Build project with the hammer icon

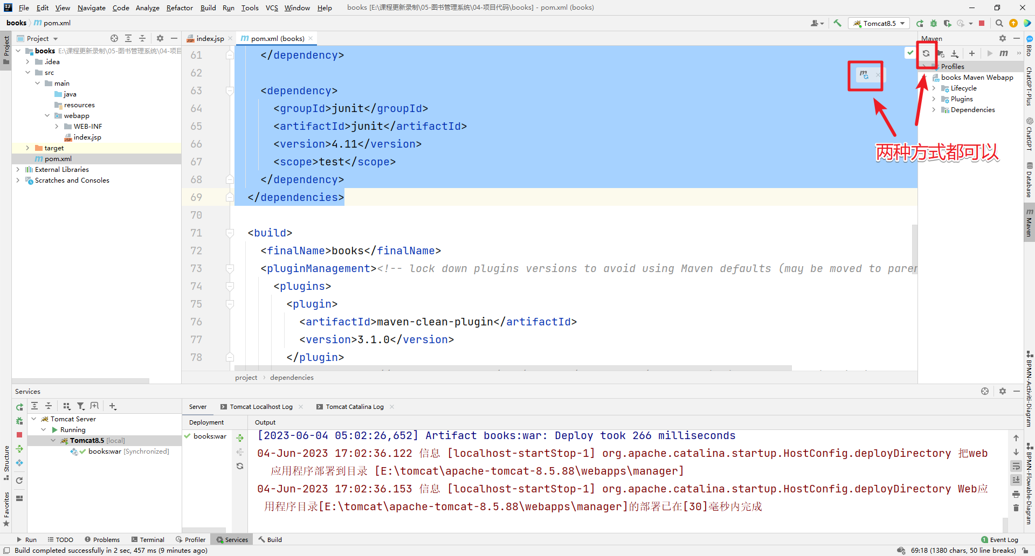click(x=837, y=23)
